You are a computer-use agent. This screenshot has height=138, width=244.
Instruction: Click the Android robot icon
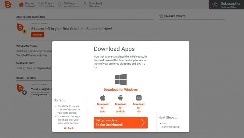pyautogui.click(x=120, y=98)
